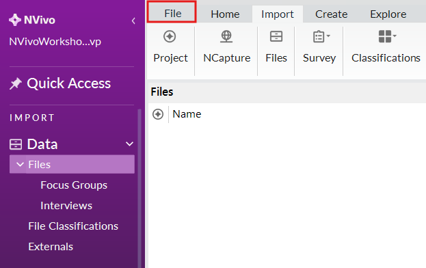This screenshot has height=268, width=426.
Task: Click the IMPORT section heading
Action: pyautogui.click(x=32, y=118)
